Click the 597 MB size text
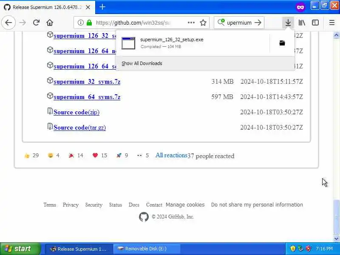 [222, 97]
